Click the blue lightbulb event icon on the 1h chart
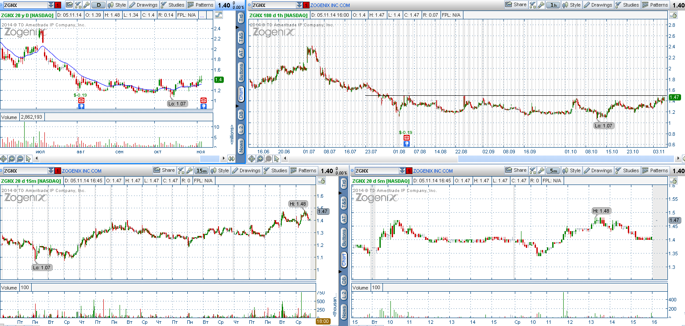Screen dimensions: 685x326 click(407, 143)
